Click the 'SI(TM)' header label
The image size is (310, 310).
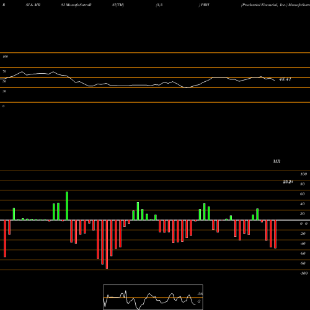pos(118,5)
